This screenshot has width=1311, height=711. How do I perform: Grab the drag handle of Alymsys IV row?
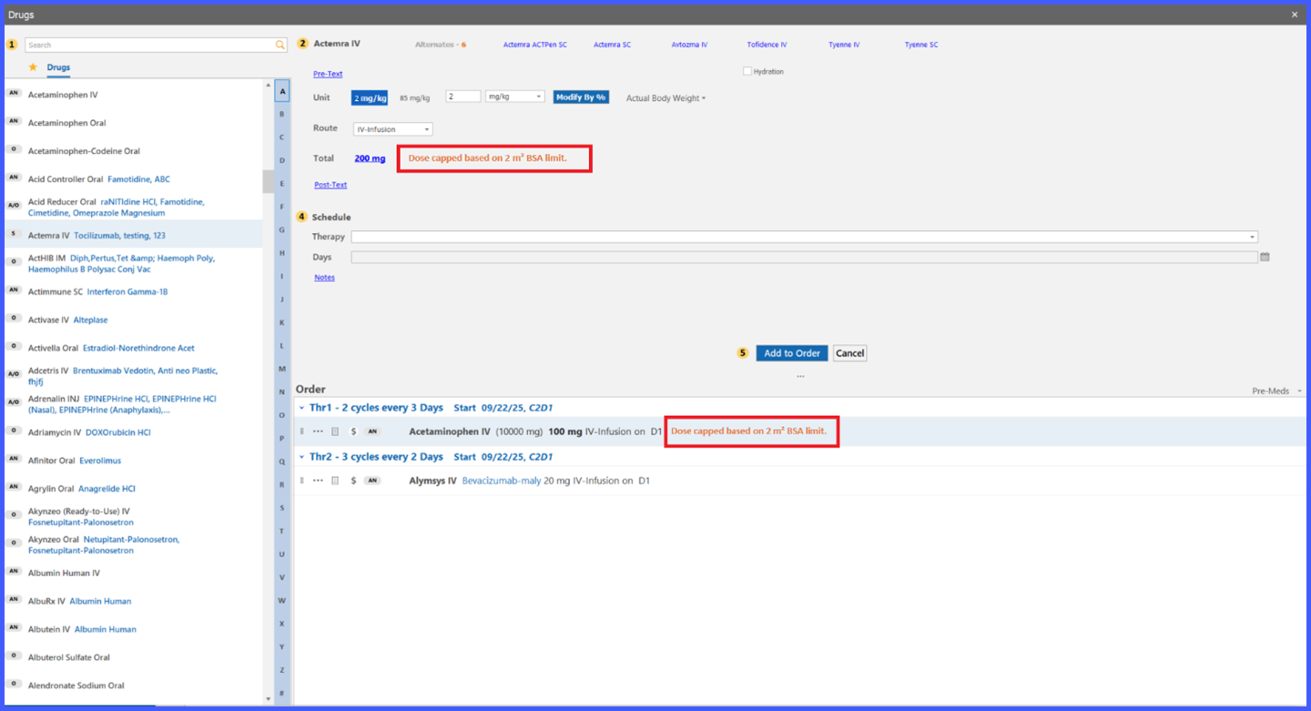(x=302, y=481)
